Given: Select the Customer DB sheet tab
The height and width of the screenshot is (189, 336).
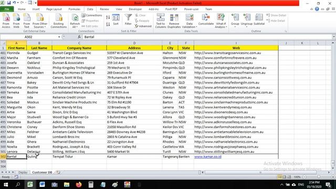Looking at the screenshot, I should (x=42, y=172).
